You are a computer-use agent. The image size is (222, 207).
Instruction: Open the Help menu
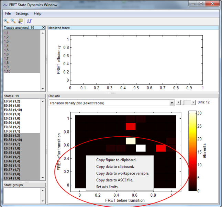(x=37, y=13)
